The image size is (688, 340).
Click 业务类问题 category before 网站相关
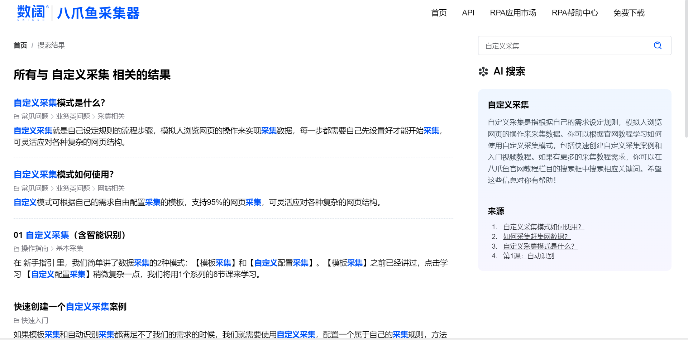click(x=73, y=188)
